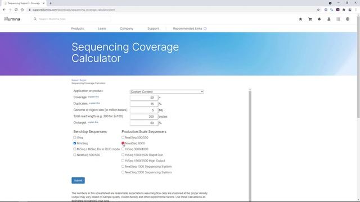Click the Illumina logo
This screenshot has height=202, width=360.
coord(12,19)
